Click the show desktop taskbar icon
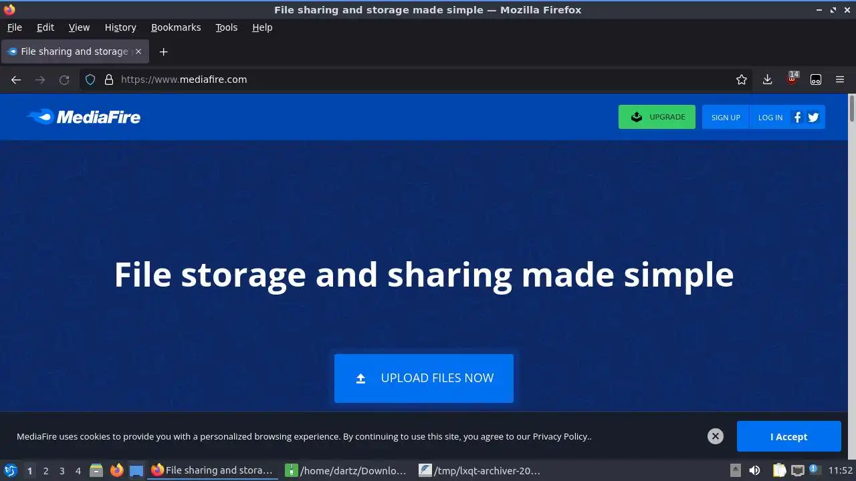The height and width of the screenshot is (481, 856). 136,470
